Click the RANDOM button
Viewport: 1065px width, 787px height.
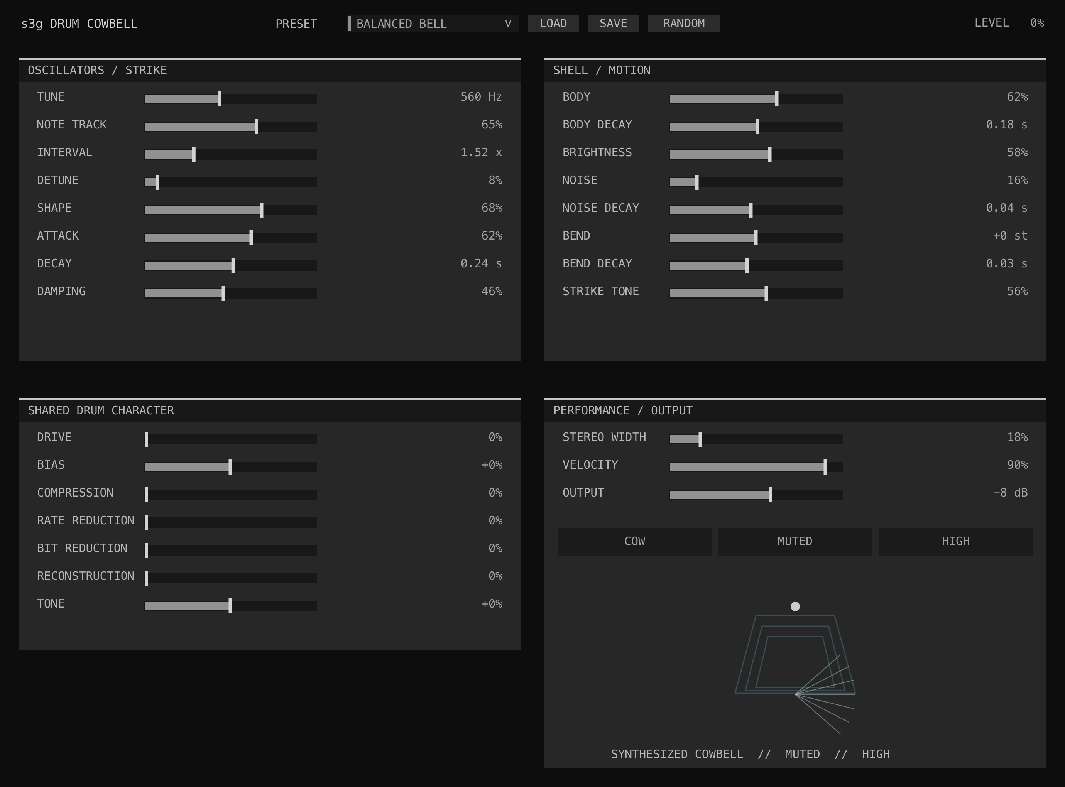pyautogui.click(x=683, y=24)
